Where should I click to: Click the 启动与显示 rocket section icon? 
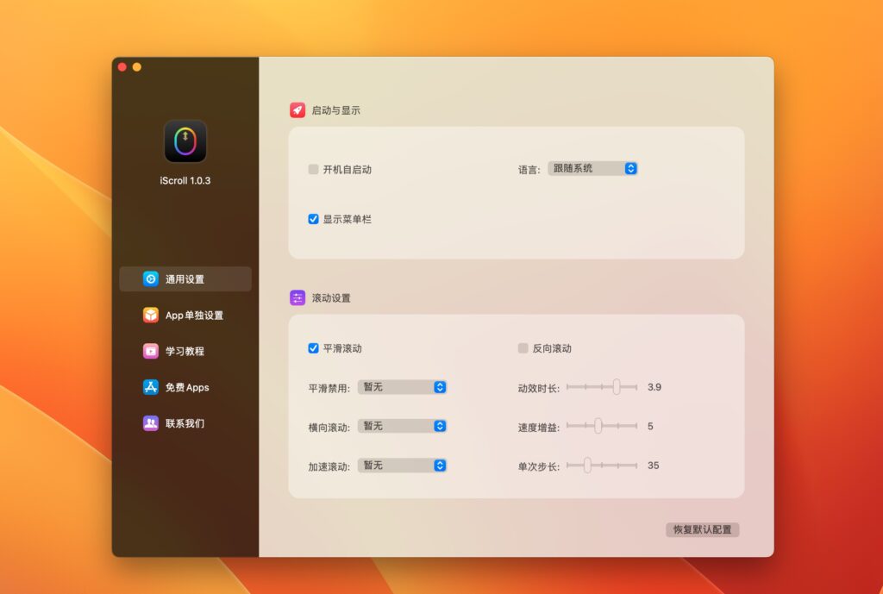click(x=297, y=109)
